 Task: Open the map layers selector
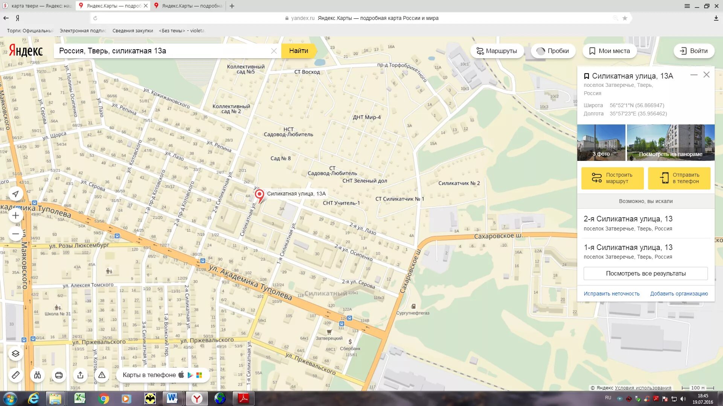(15, 354)
